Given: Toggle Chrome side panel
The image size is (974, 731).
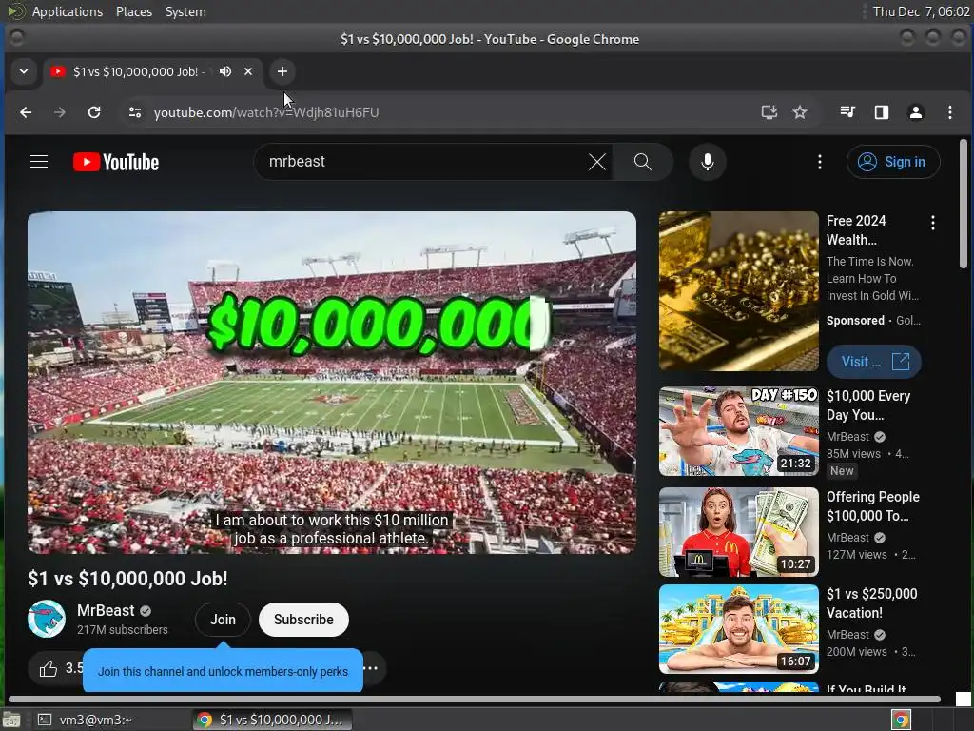Looking at the screenshot, I should point(882,112).
